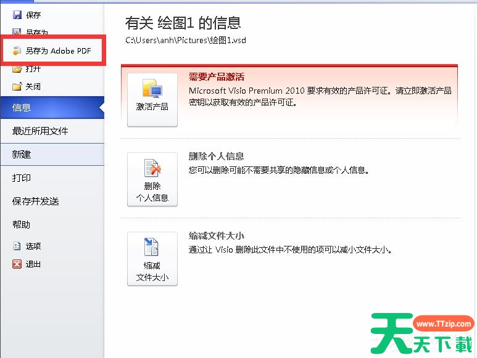Open the 信息 tab
This screenshot has height=358, width=477.
point(52,107)
